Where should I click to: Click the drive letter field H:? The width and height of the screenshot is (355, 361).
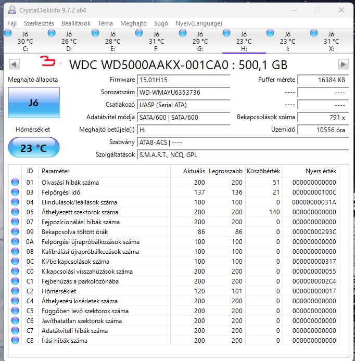pos(184,130)
